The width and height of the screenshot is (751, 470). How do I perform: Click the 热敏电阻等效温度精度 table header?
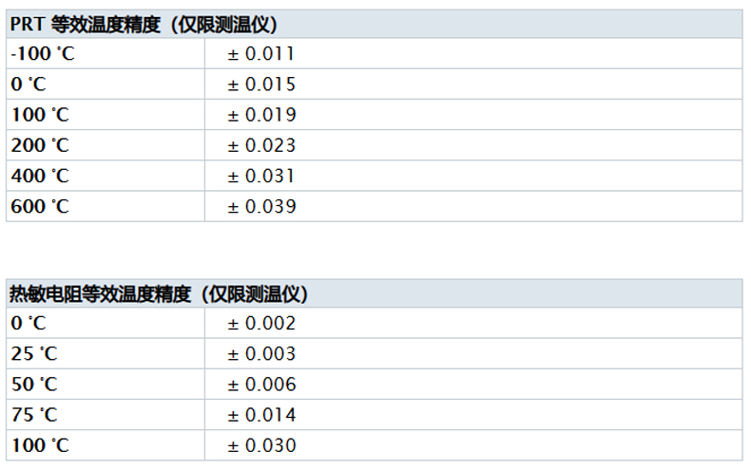tap(159, 293)
